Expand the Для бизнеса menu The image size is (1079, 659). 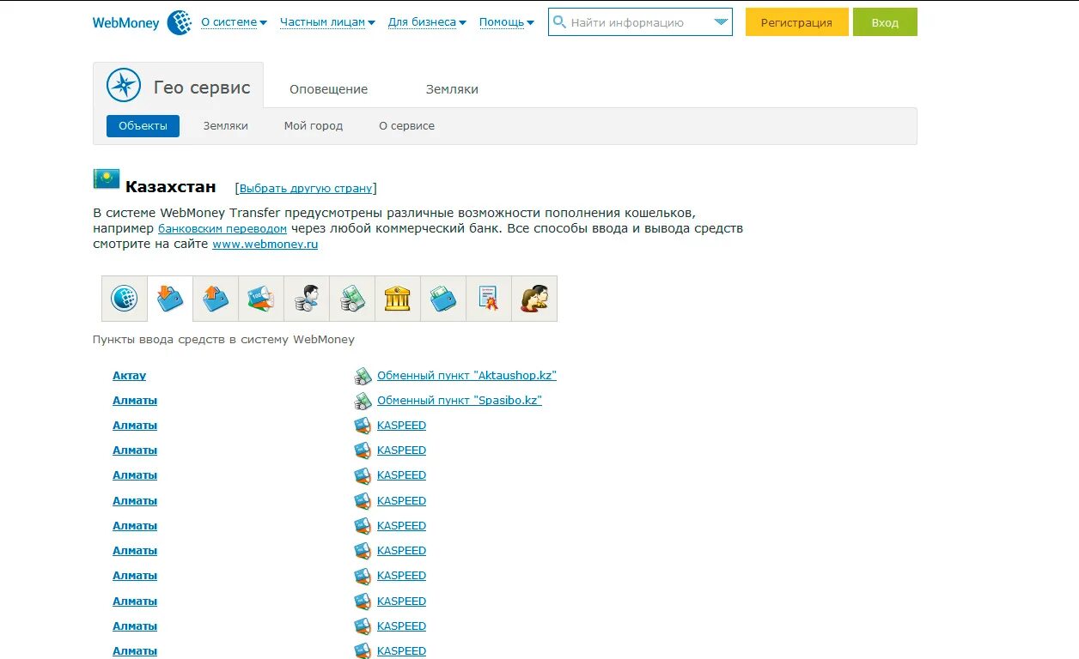click(427, 22)
